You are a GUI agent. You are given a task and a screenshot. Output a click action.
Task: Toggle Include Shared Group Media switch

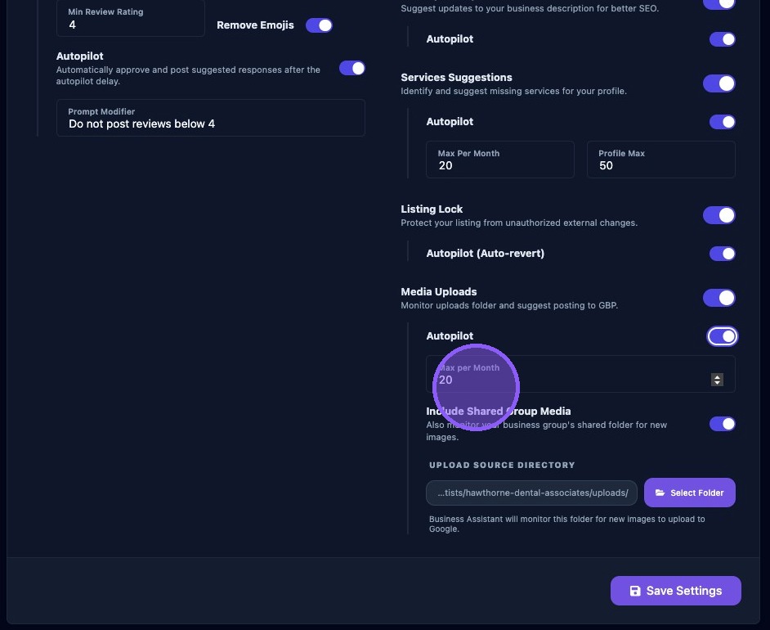(x=722, y=424)
